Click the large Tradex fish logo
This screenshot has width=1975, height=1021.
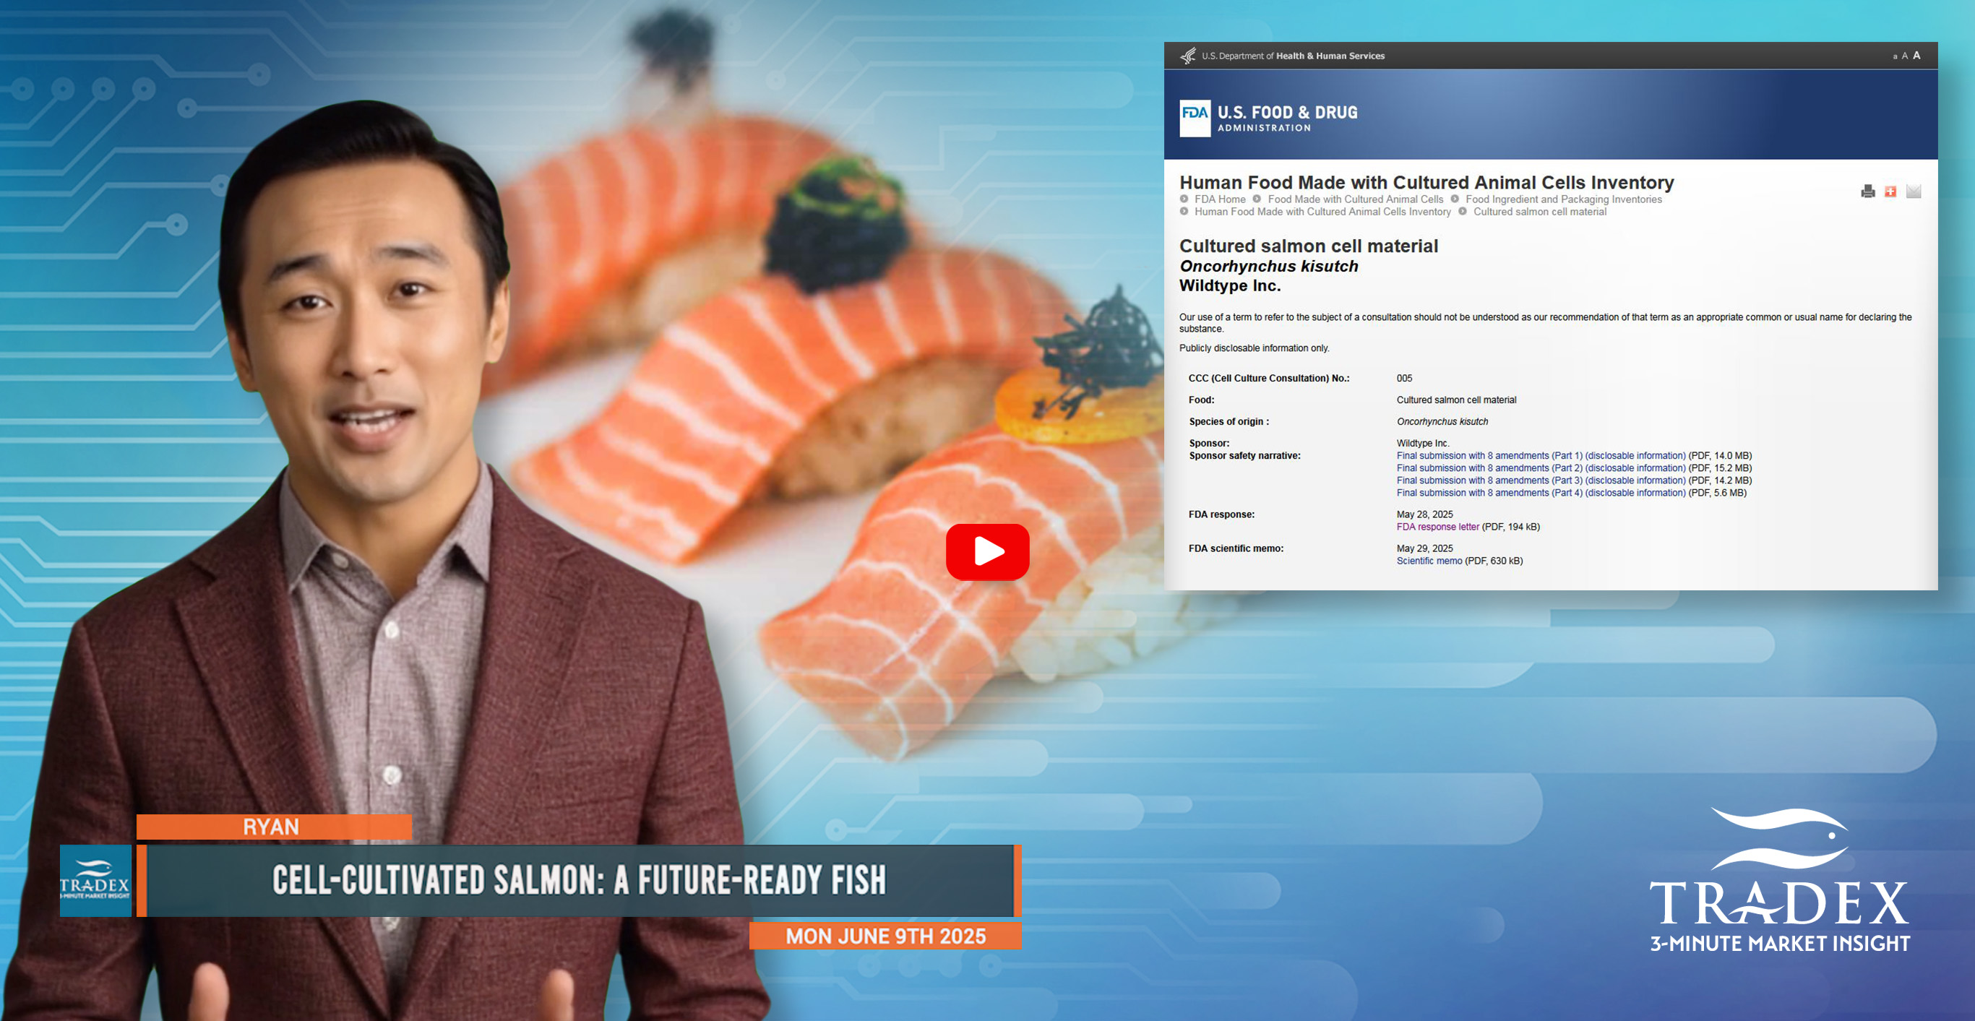[1779, 880]
